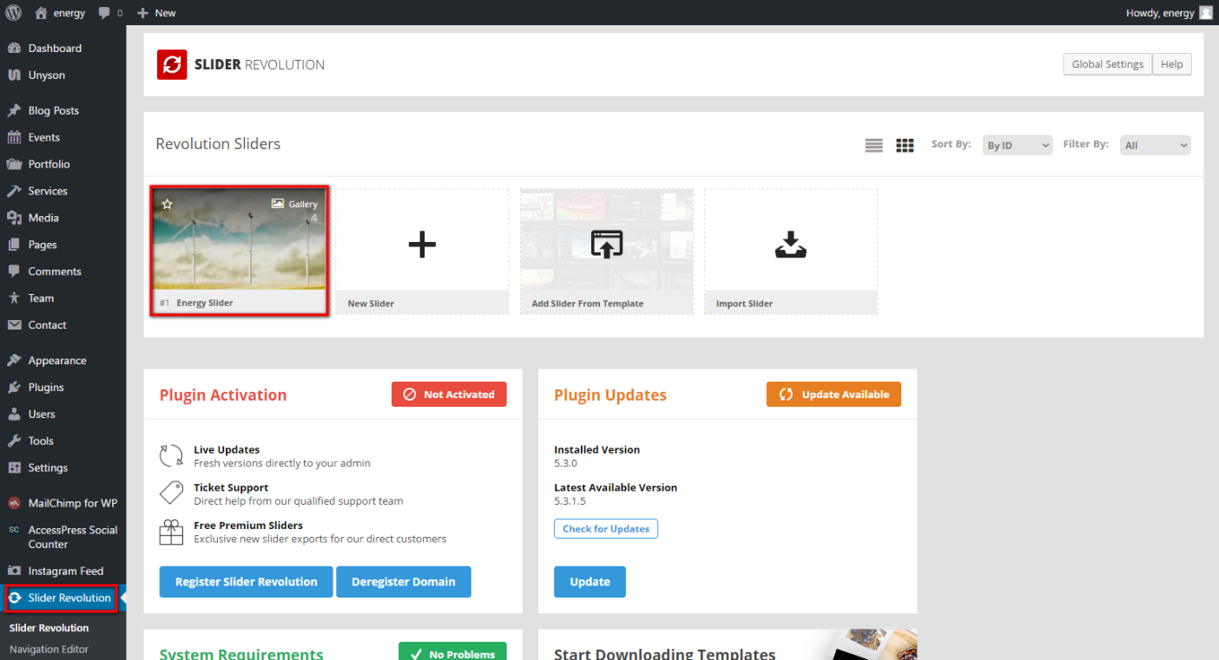1219x660 pixels.
Task: Click the Check for Updates button
Action: 605,529
